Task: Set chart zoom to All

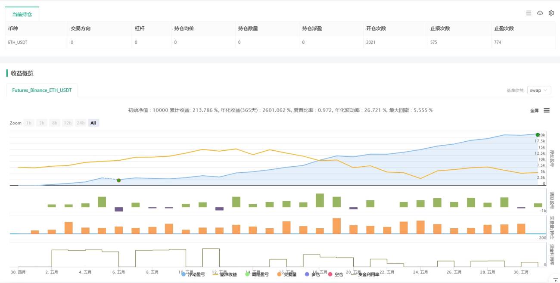Action: point(93,123)
